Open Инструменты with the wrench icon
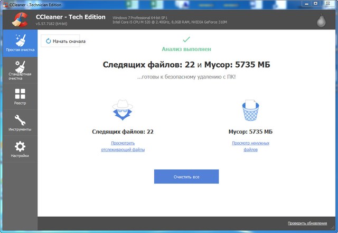This screenshot has width=338, height=233. [x=20, y=123]
